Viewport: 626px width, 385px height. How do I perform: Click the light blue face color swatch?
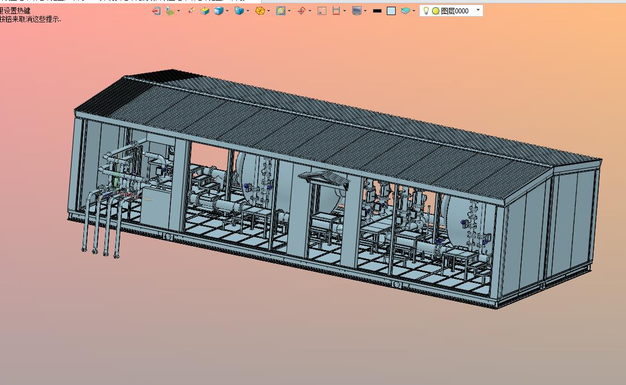point(391,11)
